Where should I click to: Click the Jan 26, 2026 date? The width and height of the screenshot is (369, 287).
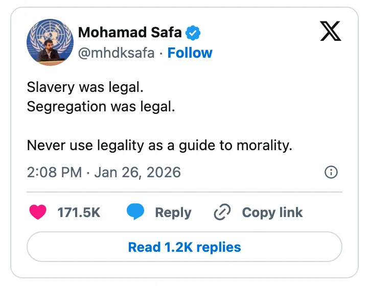(x=137, y=172)
